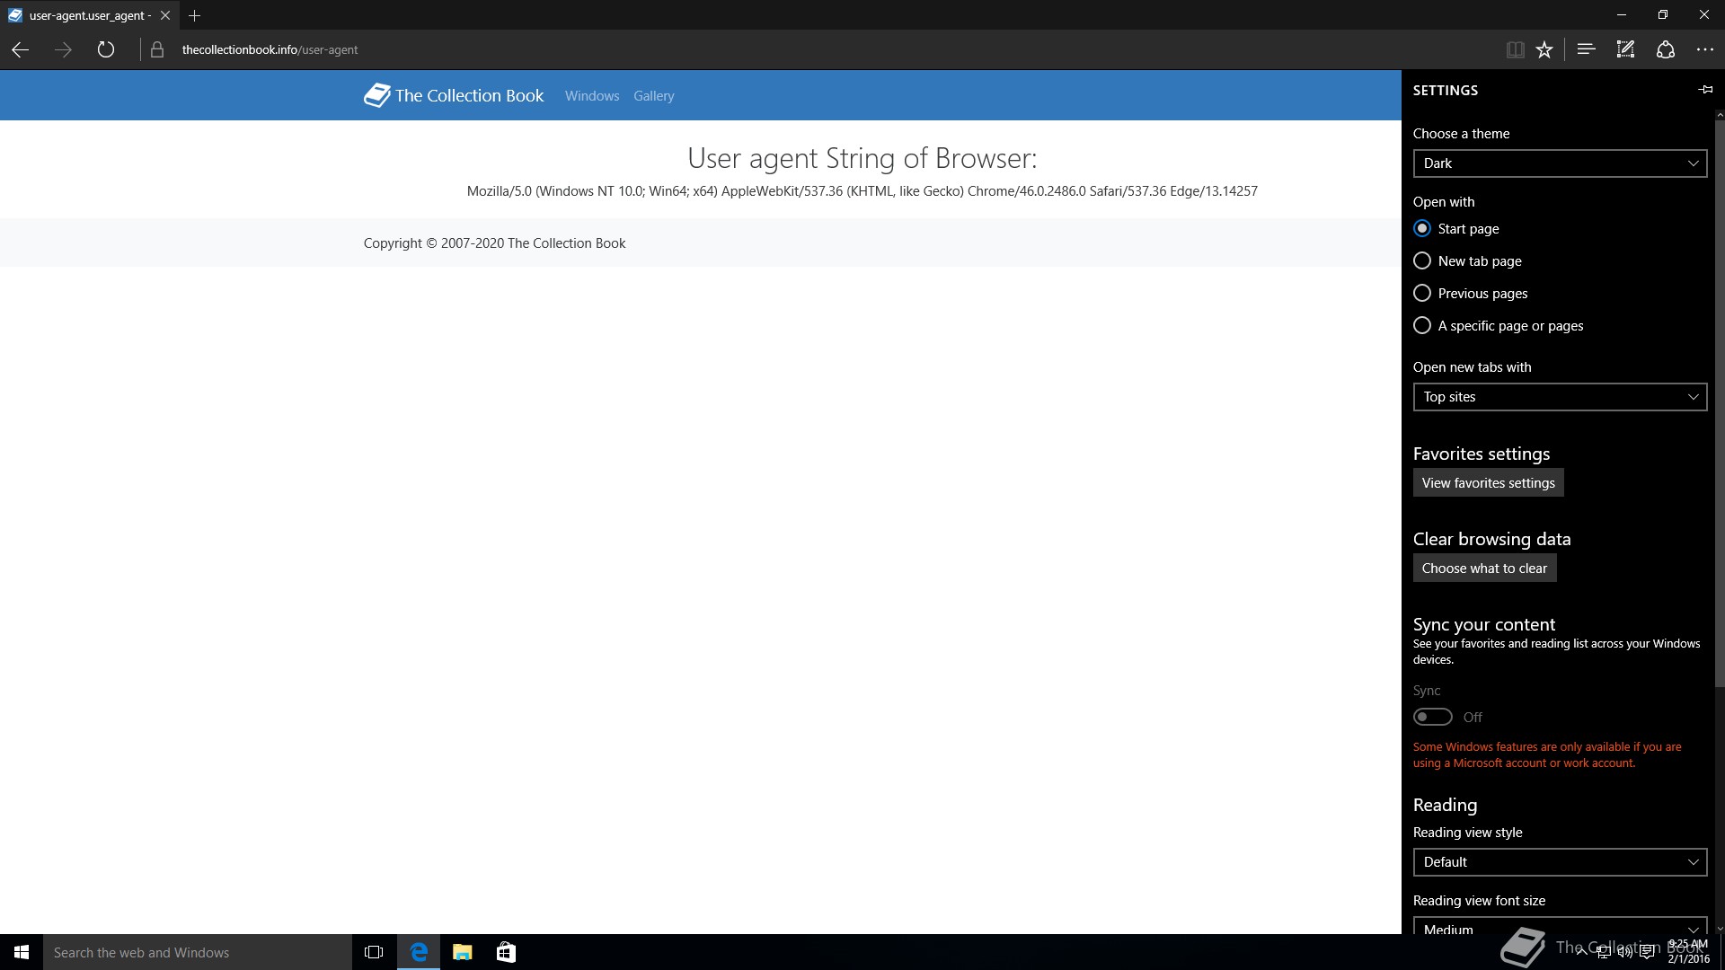
Task: Click User agent String of Browser heading
Action: (x=862, y=158)
